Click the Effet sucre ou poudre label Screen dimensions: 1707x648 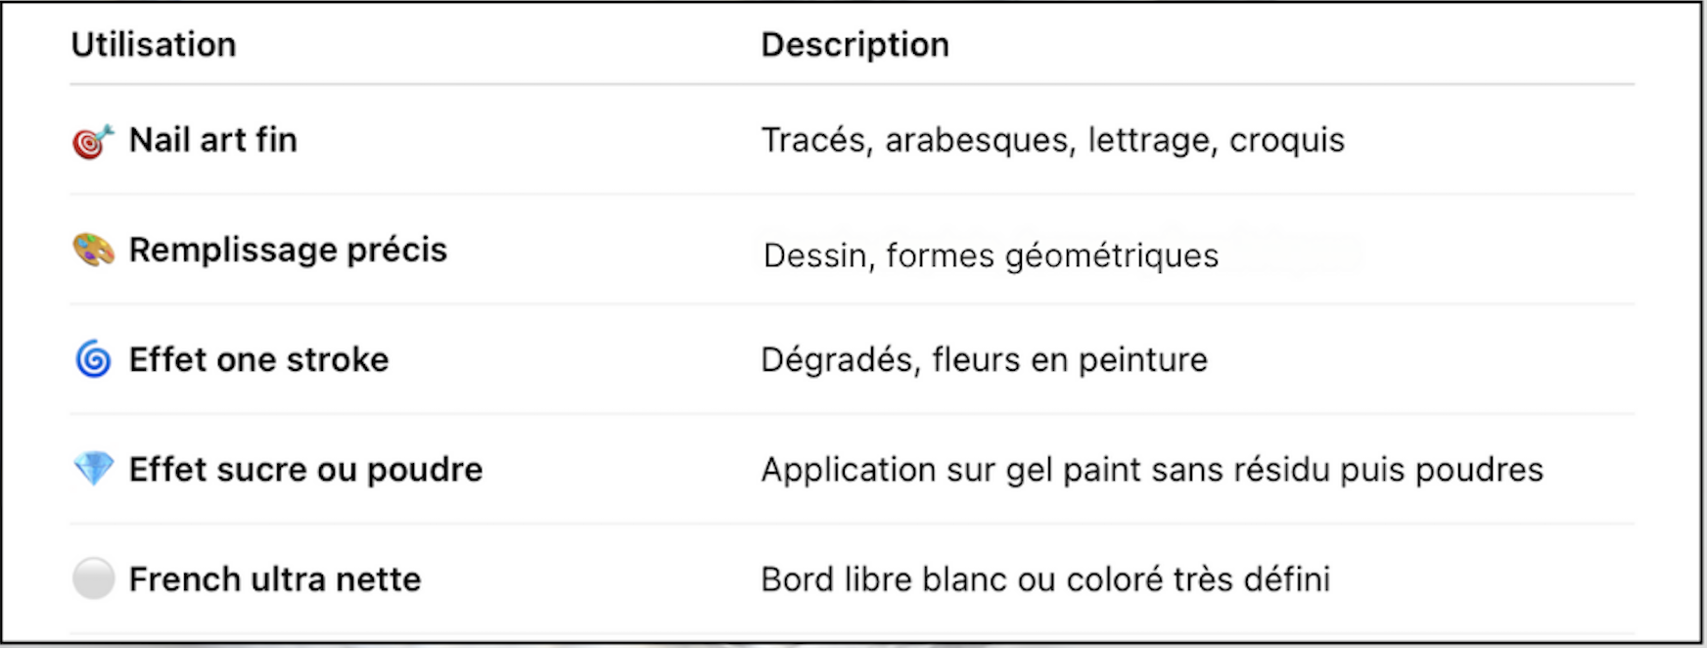[306, 470]
